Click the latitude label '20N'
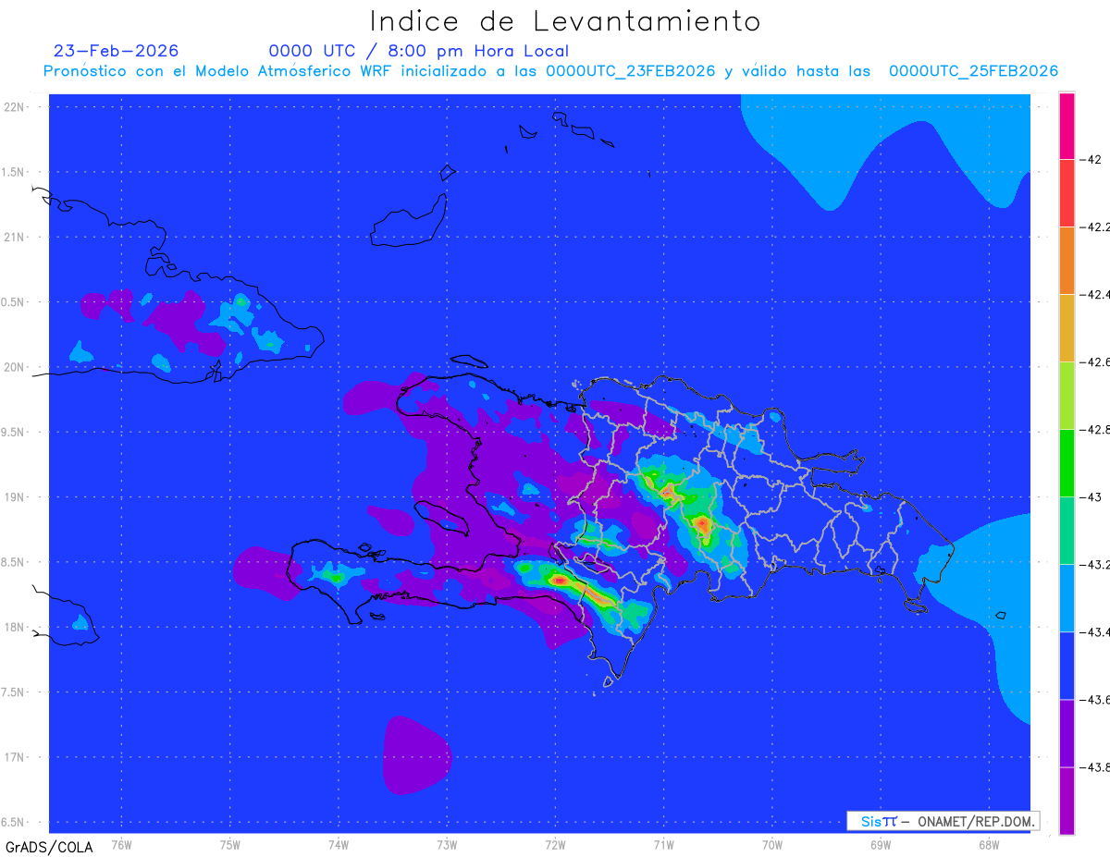This screenshot has height=857, width=1110. click(13, 367)
